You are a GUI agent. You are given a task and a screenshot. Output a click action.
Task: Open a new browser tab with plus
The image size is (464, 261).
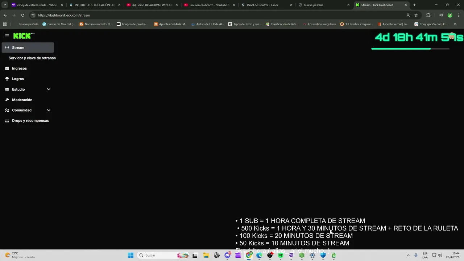tap(414, 5)
